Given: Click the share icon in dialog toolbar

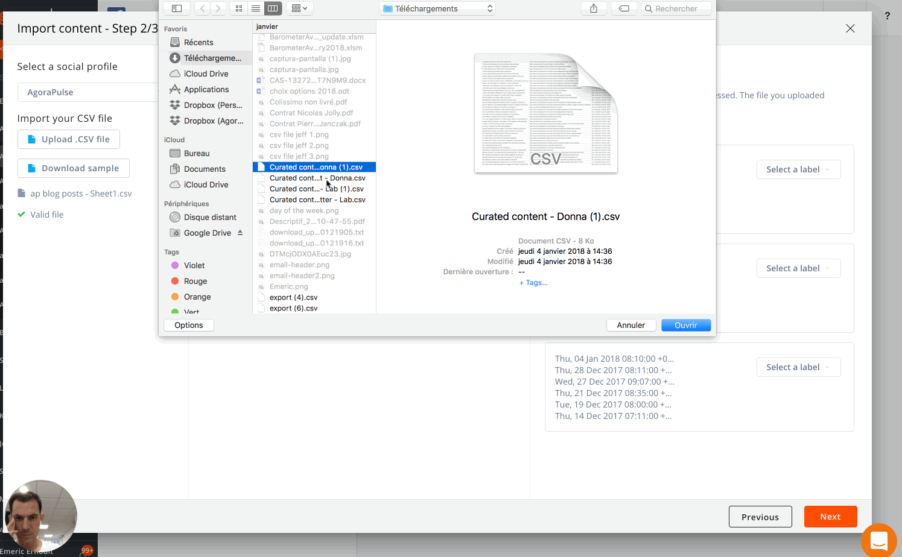Looking at the screenshot, I should pos(594,8).
